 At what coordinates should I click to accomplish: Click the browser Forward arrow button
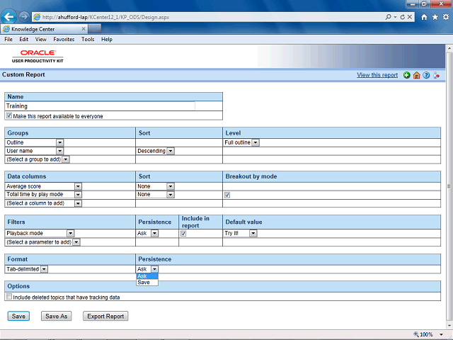click(x=24, y=17)
